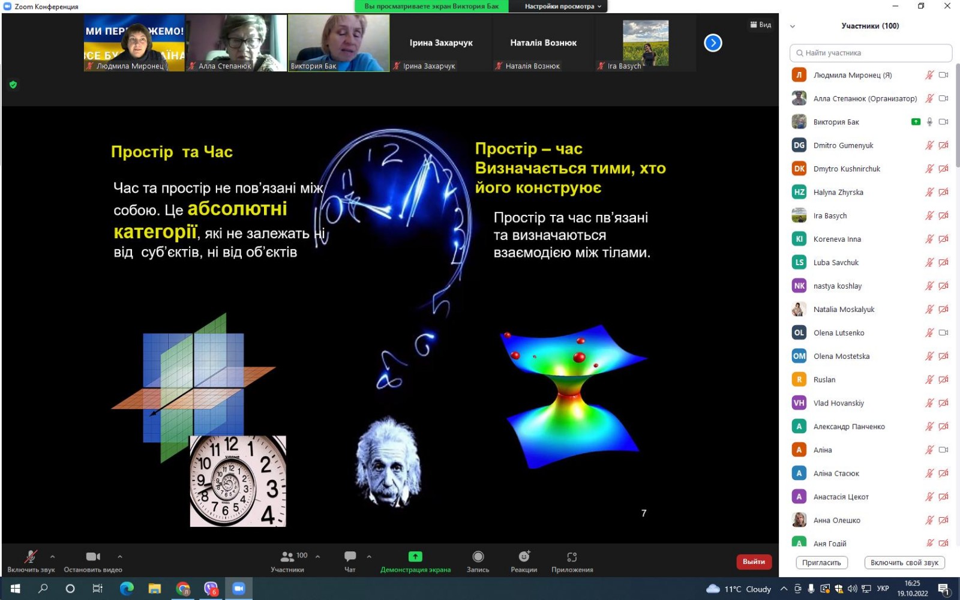Click the green screen share icon
The height and width of the screenshot is (600, 960).
click(x=415, y=557)
